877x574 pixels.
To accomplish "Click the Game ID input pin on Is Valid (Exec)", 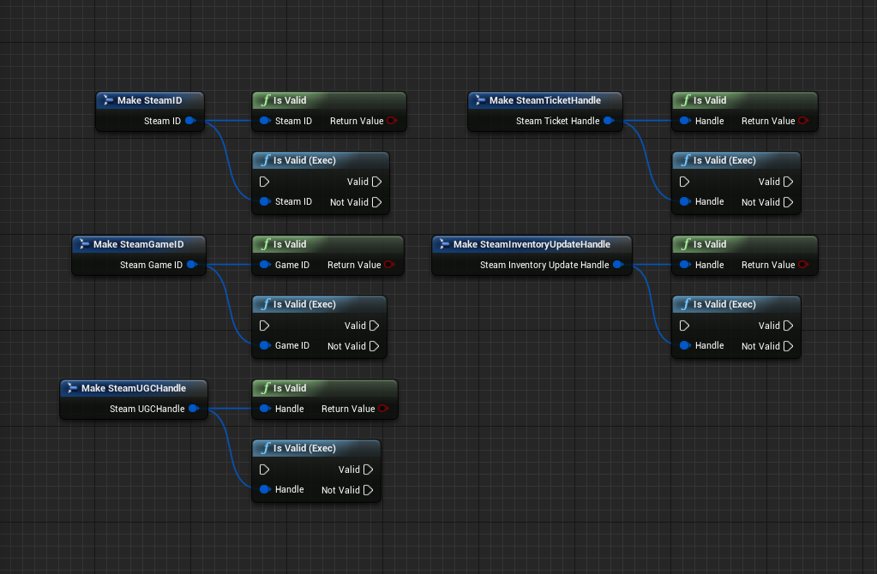I will pos(266,346).
